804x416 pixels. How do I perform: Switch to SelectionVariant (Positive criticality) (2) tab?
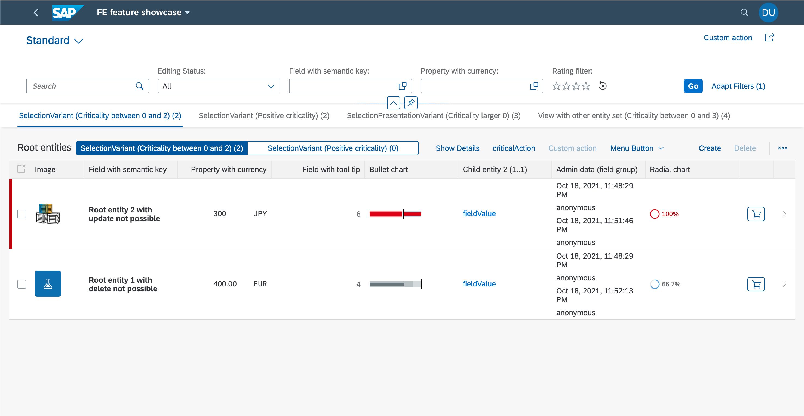click(264, 115)
